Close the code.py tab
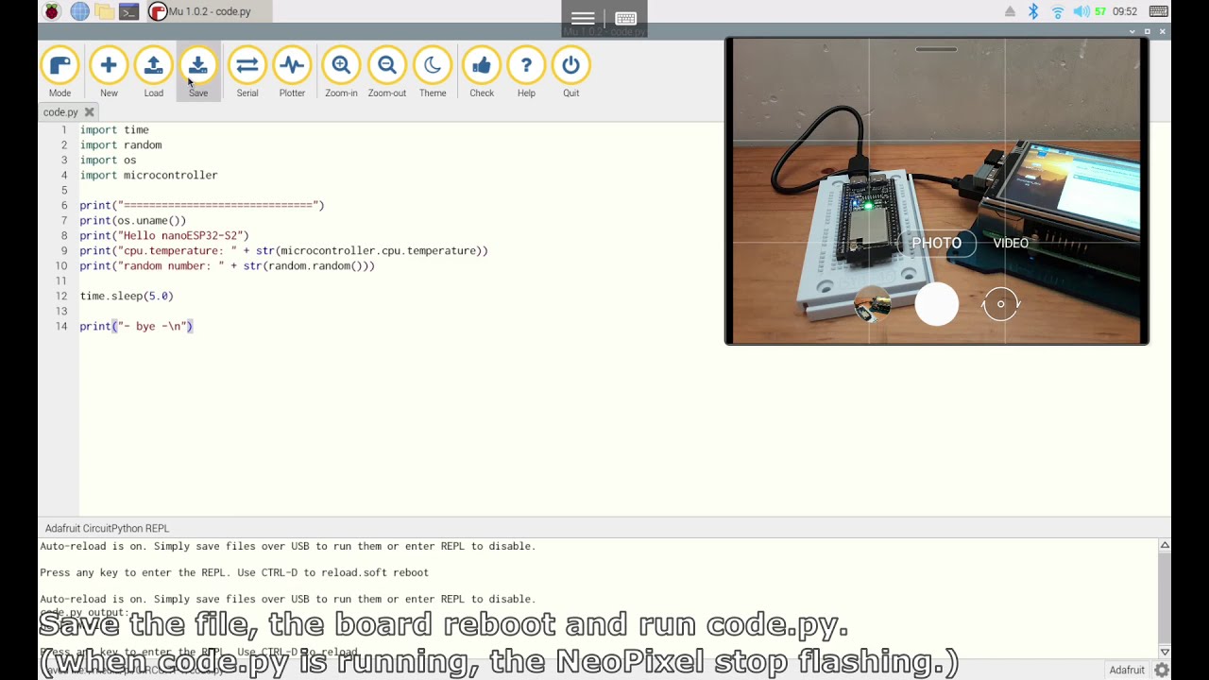1209x680 pixels. point(90,112)
